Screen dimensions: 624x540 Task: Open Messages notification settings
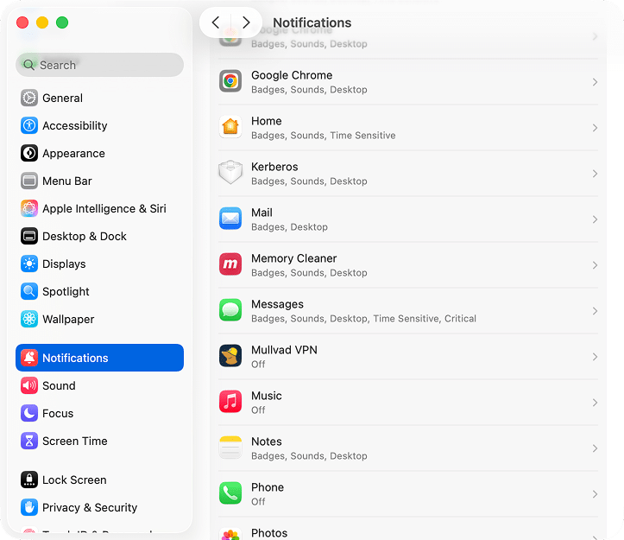pos(408,311)
